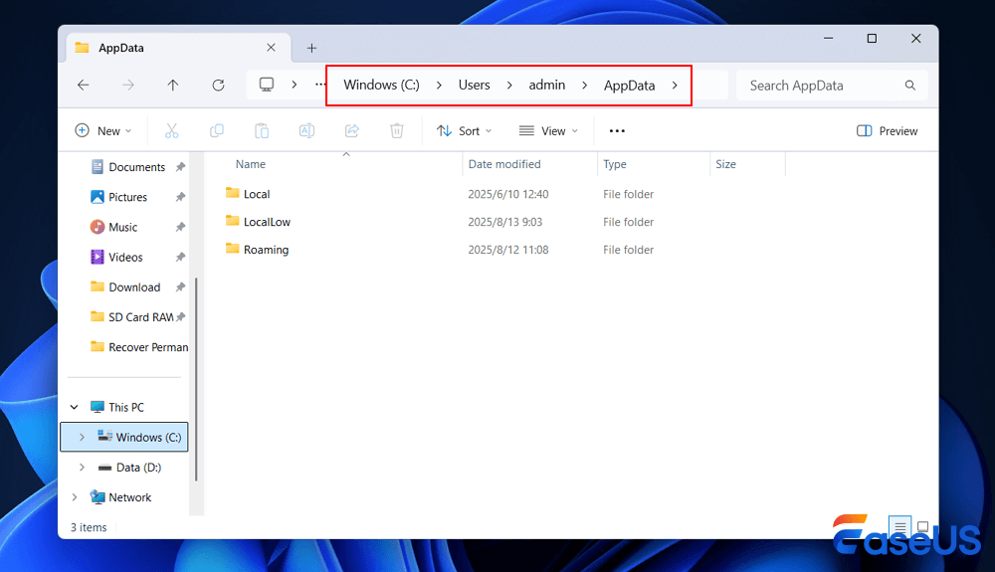Expand chevron after Users in path

point(508,85)
